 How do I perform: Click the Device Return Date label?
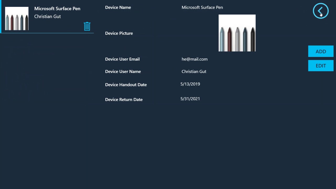click(x=124, y=99)
